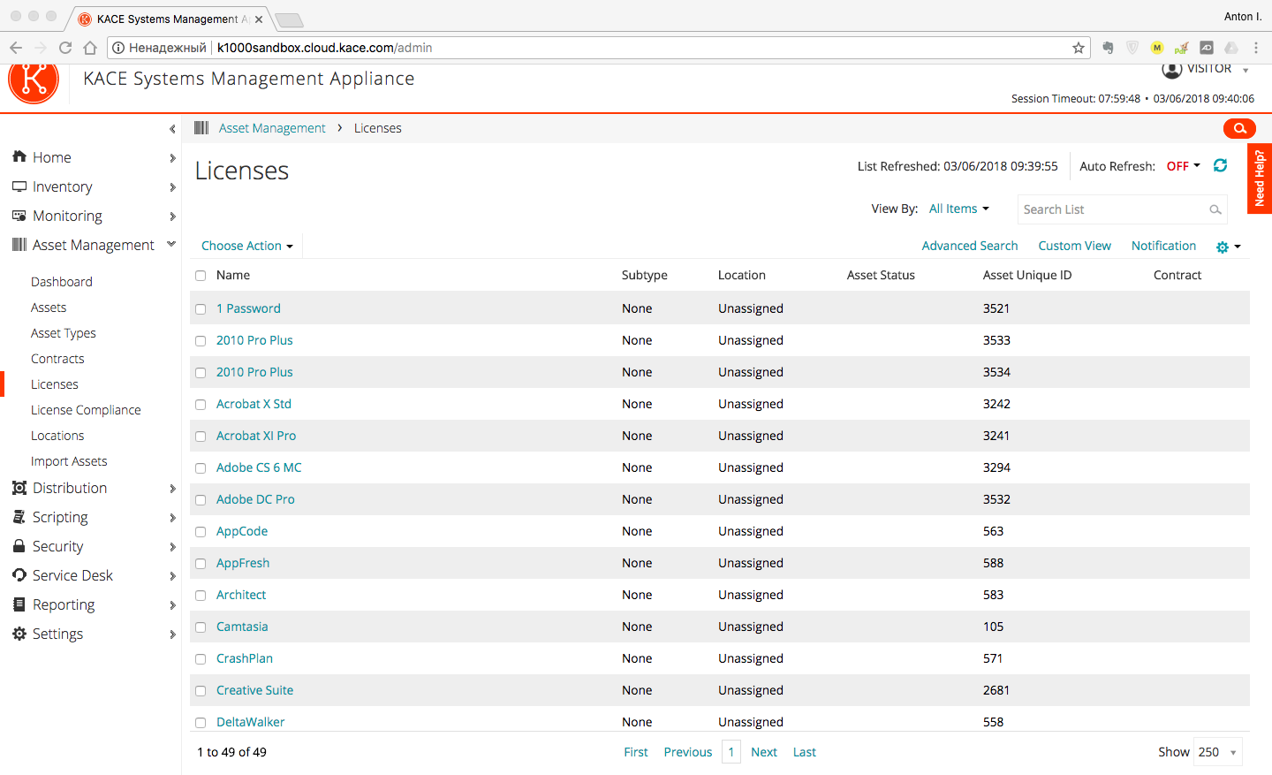
Task: Open Assets in the sidebar submenu
Action: point(49,308)
